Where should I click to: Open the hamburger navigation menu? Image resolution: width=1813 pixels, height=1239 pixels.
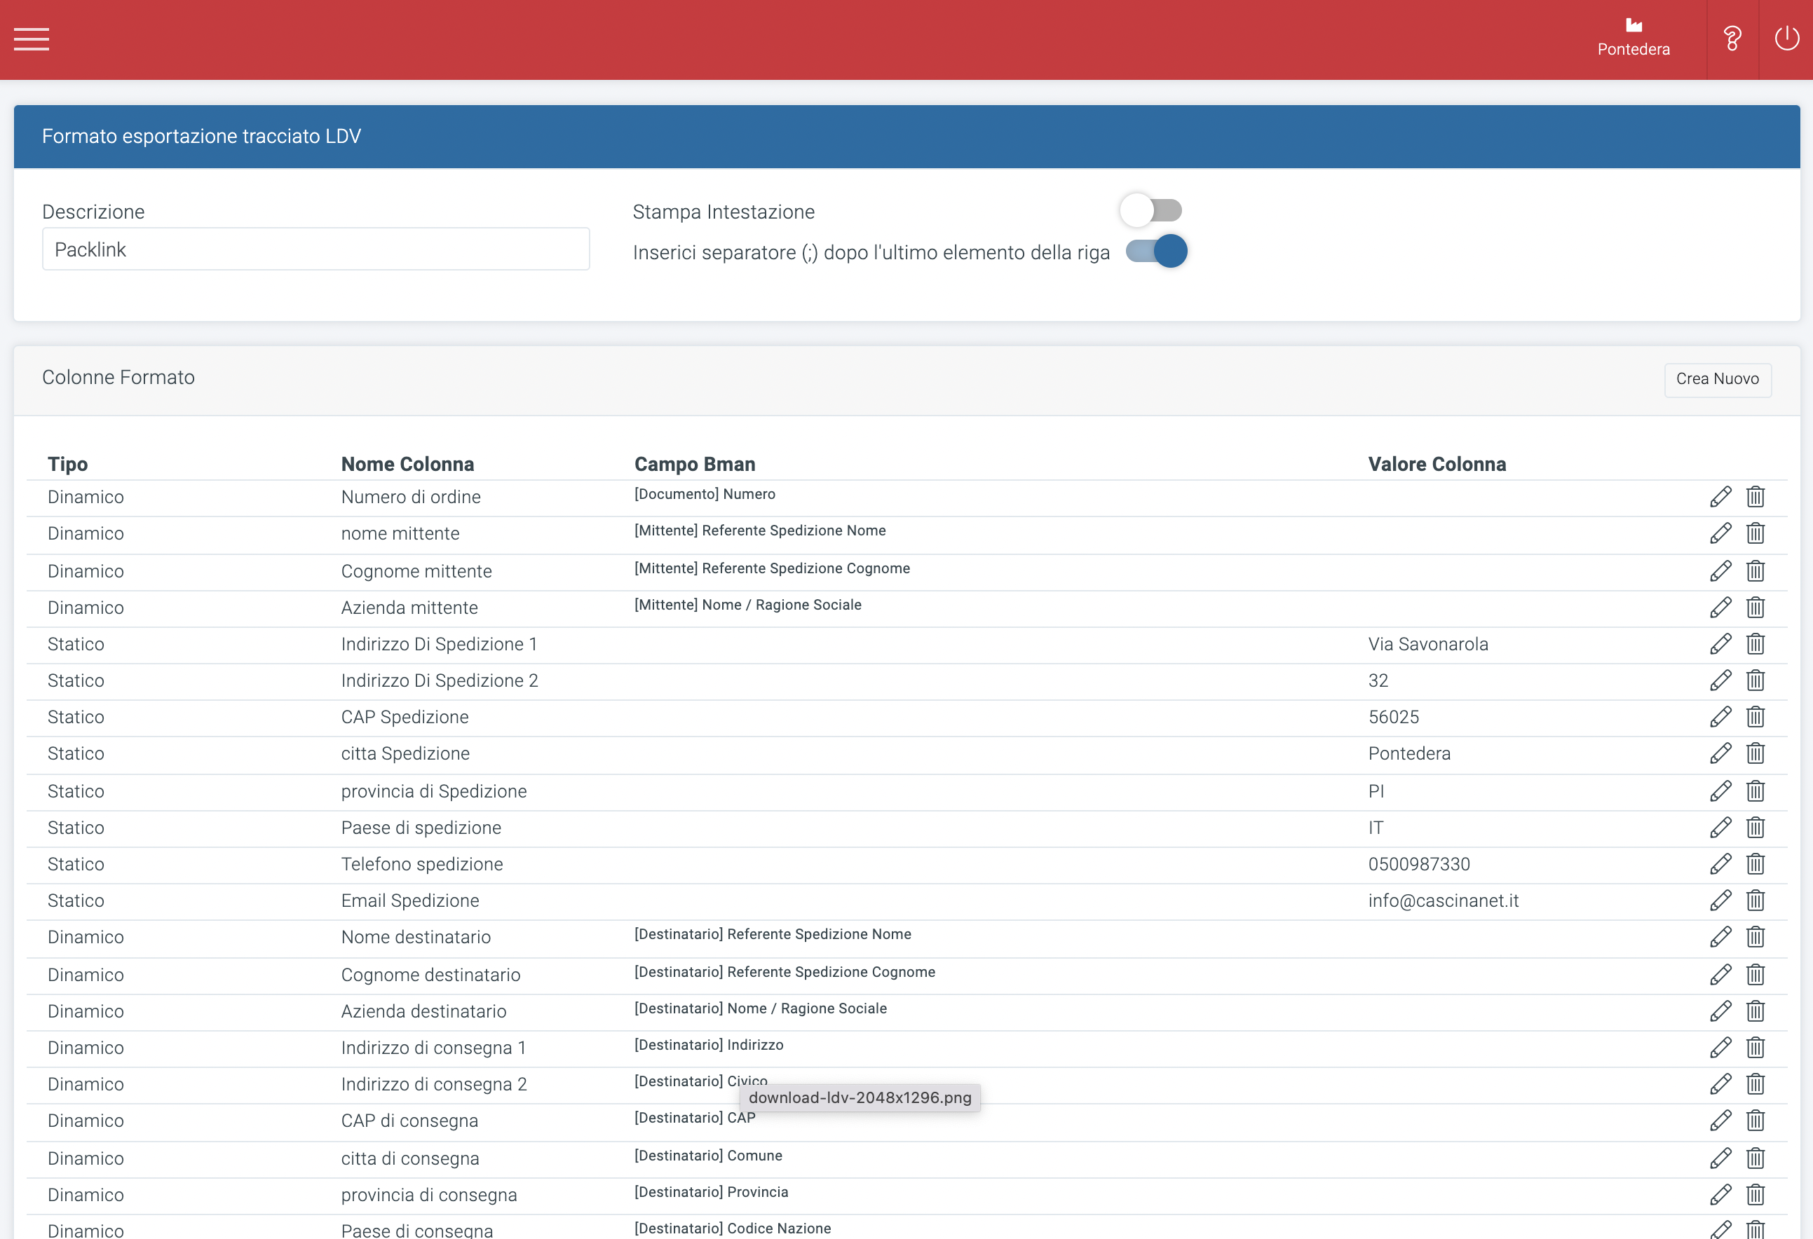click(x=32, y=39)
